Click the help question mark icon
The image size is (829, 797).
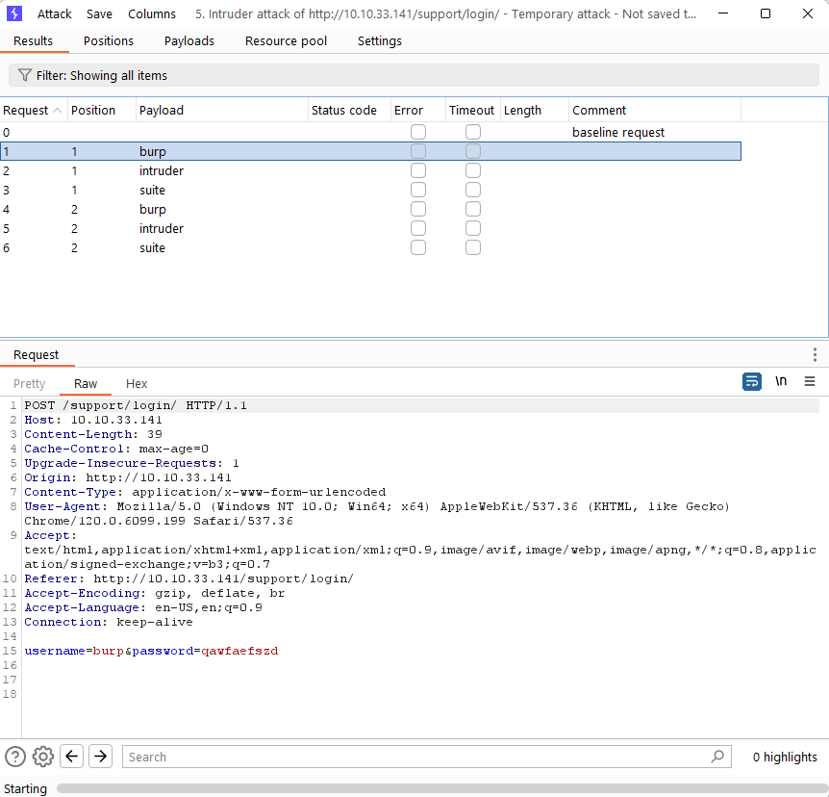15,757
